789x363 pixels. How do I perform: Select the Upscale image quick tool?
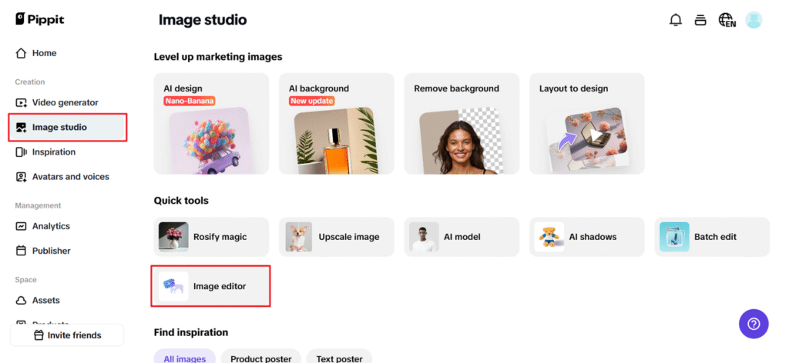(x=336, y=237)
